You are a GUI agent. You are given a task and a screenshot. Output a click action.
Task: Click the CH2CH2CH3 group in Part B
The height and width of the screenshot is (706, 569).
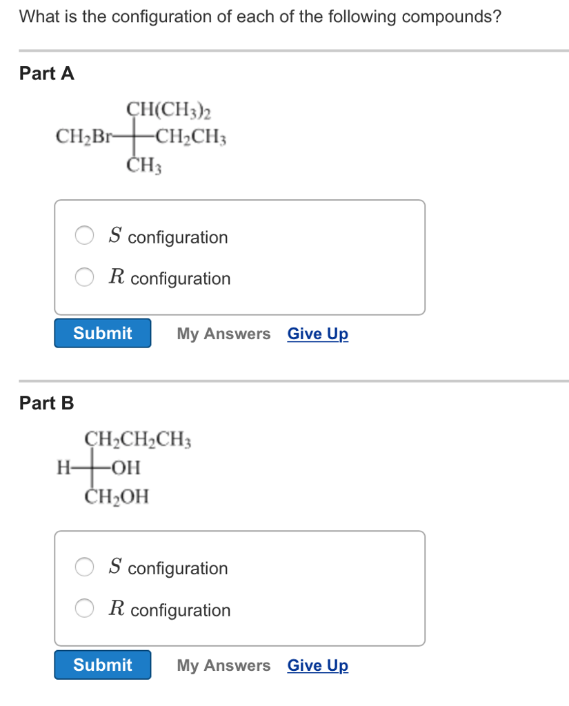coord(137,439)
